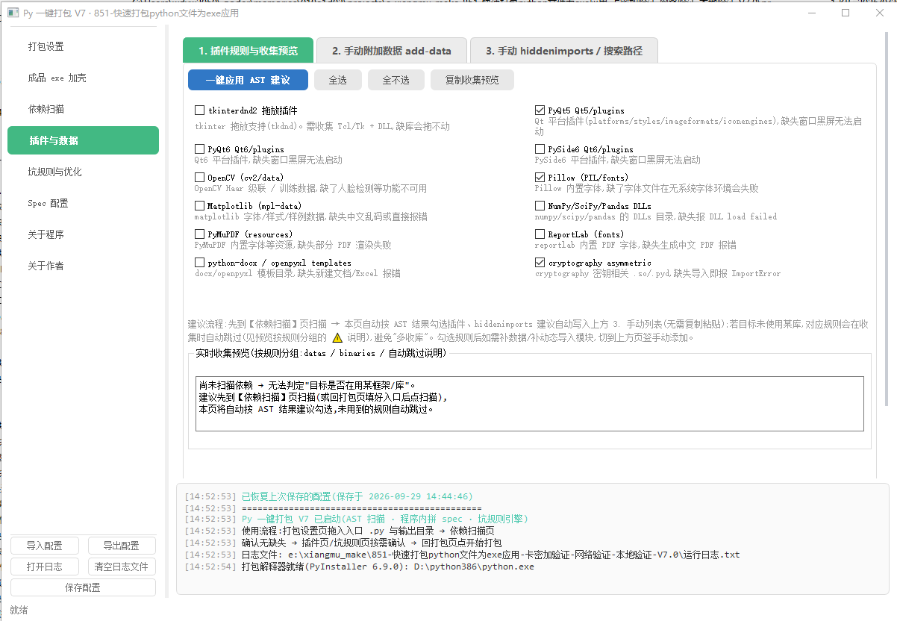Enable the PyMuPDF (resources) checkbox

point(199,234)
